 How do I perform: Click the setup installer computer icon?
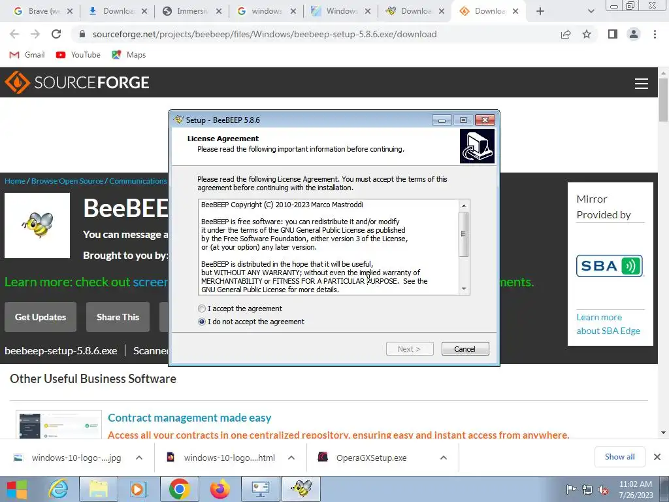pos(477,146)
